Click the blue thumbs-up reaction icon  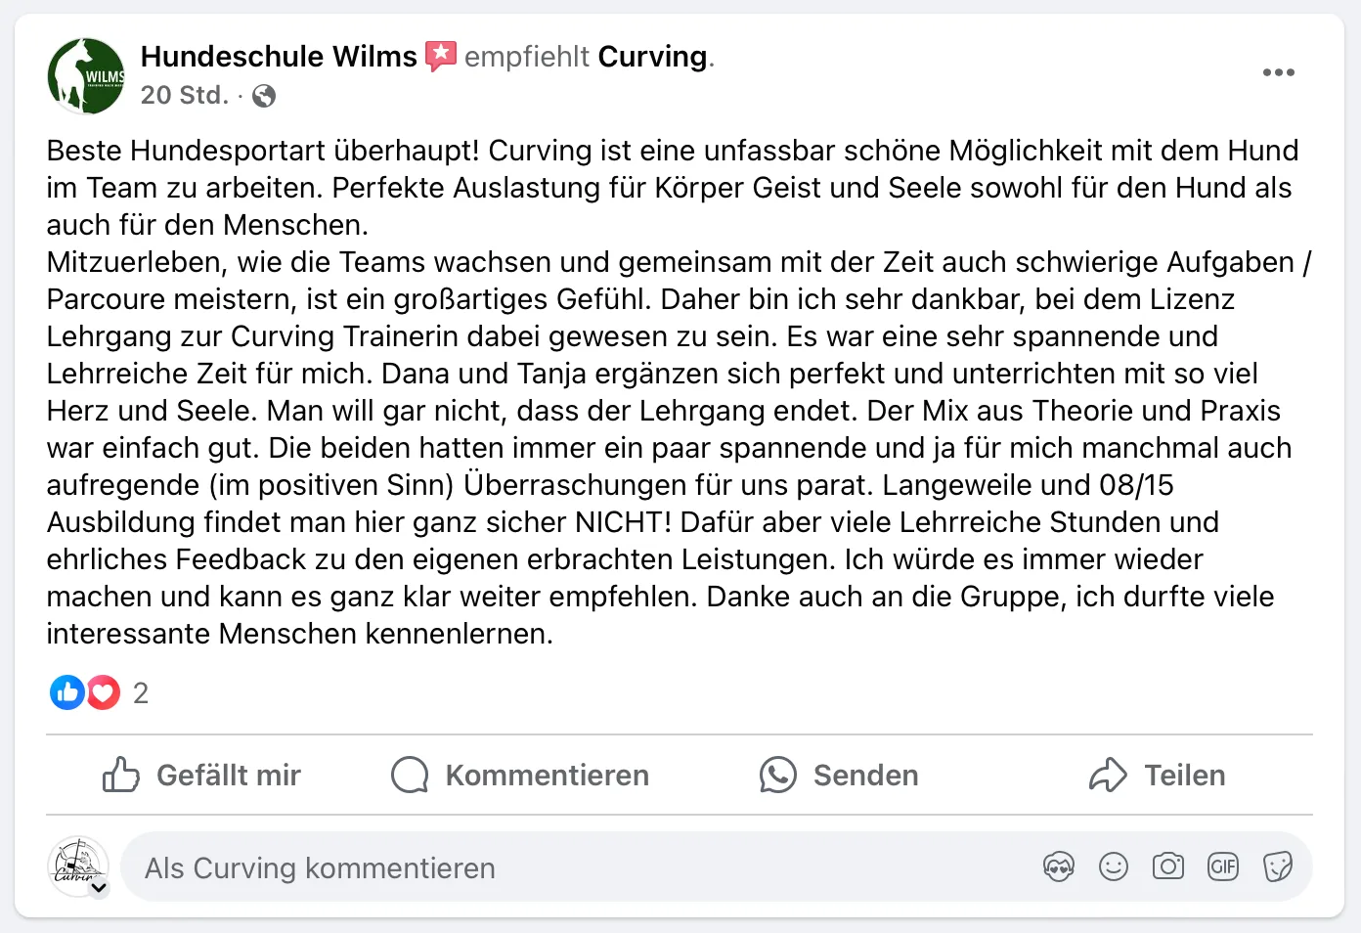[x=66, y=692]
